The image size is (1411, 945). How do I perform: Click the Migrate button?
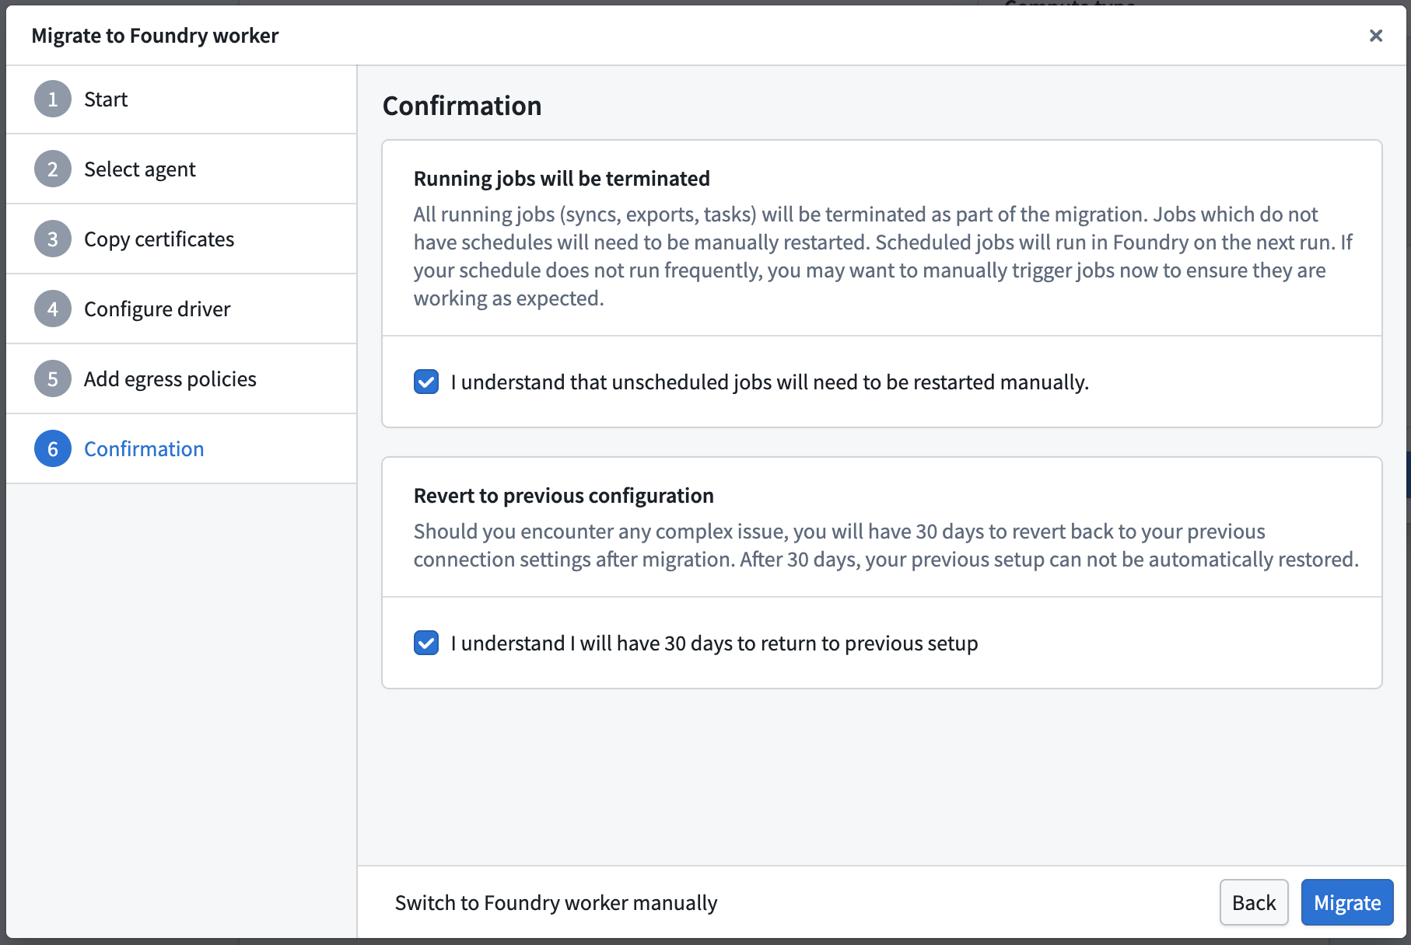click(x=1347, y=902)
